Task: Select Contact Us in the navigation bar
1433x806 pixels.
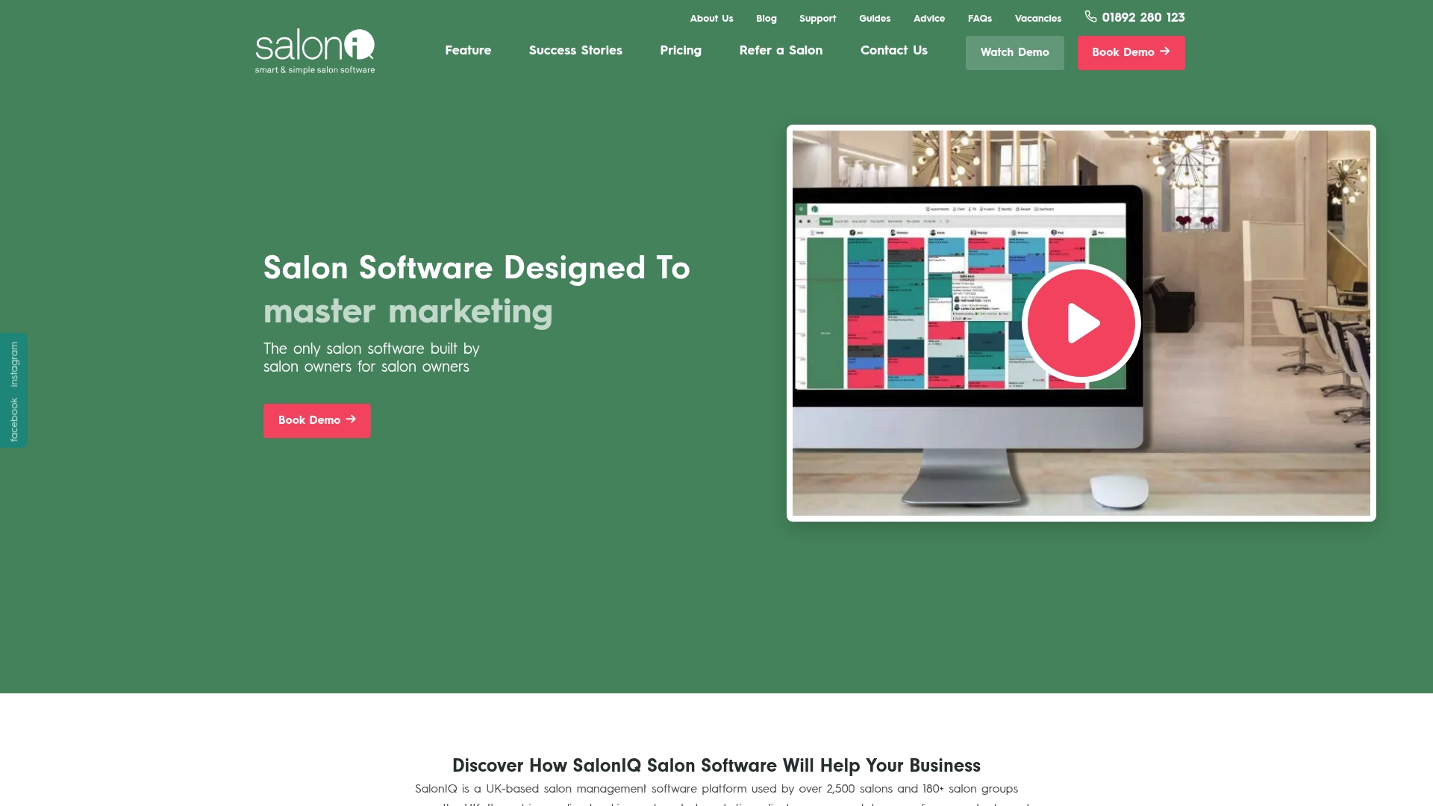Action: tap(894, 50)
